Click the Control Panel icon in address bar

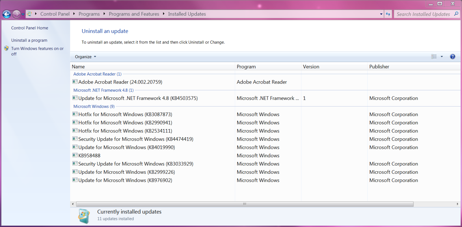29,14
